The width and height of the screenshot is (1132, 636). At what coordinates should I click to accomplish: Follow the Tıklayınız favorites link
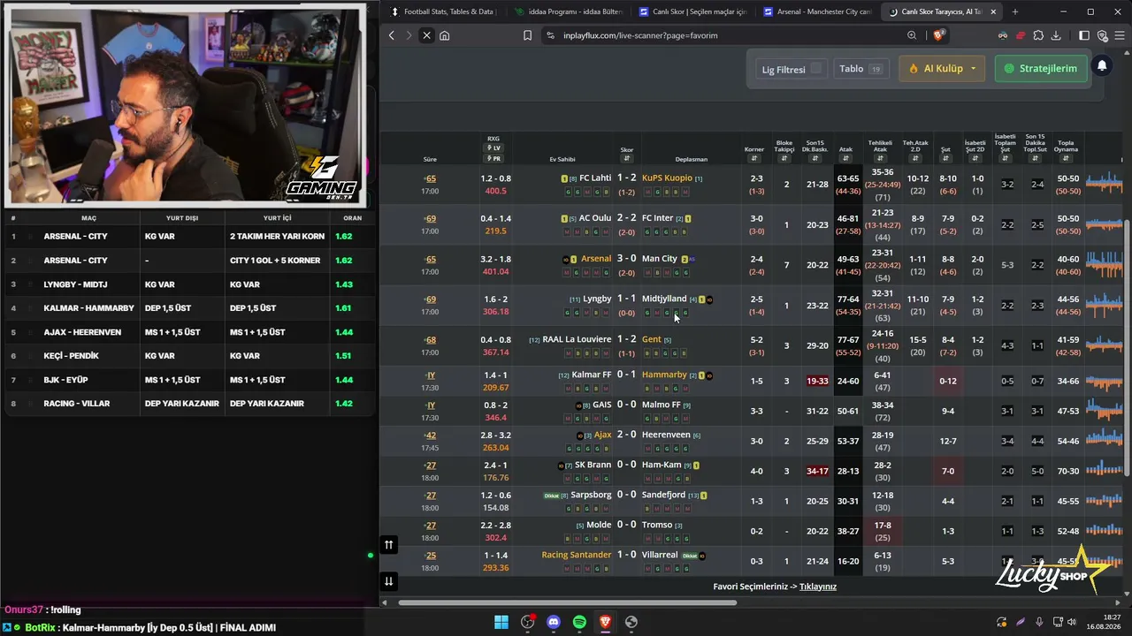coord(818,587)
